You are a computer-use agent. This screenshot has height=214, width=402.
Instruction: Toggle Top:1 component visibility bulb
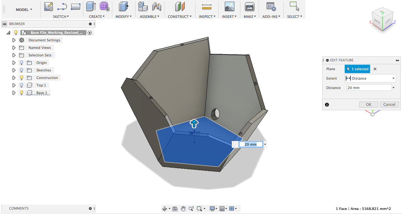pyautogui.click(x=22, y=85)
